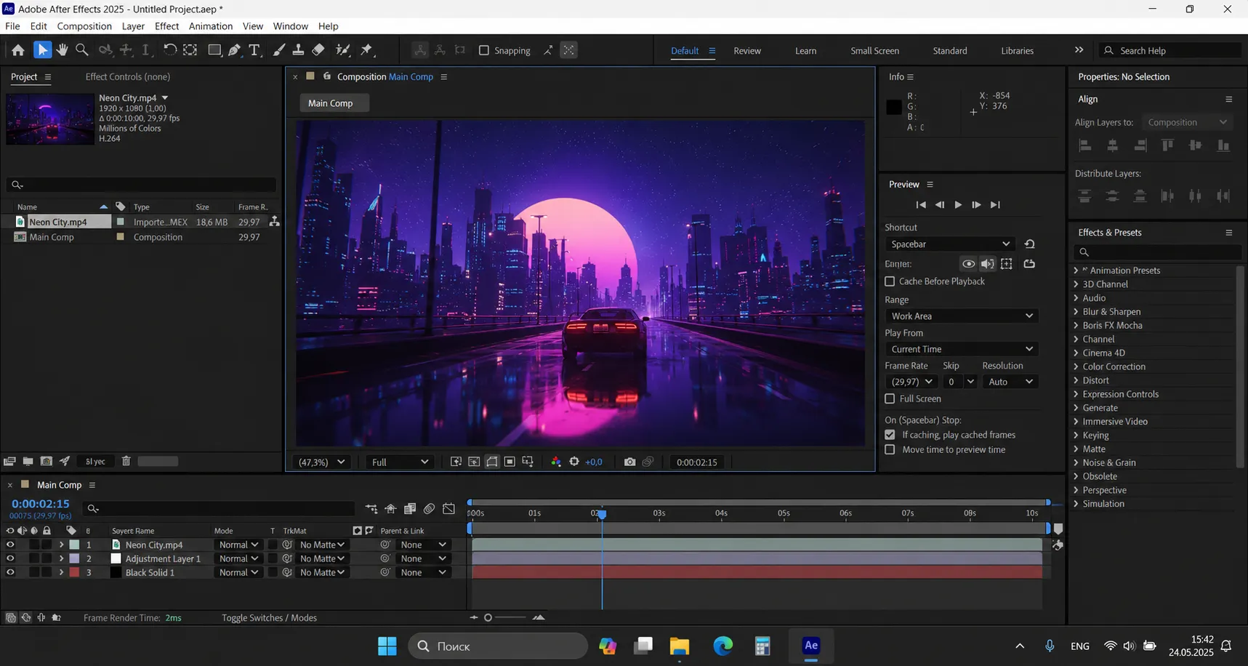The image size is (1248, 666).
Task: Select the Horizontal Type tool
Action: [x=254, y=50]
